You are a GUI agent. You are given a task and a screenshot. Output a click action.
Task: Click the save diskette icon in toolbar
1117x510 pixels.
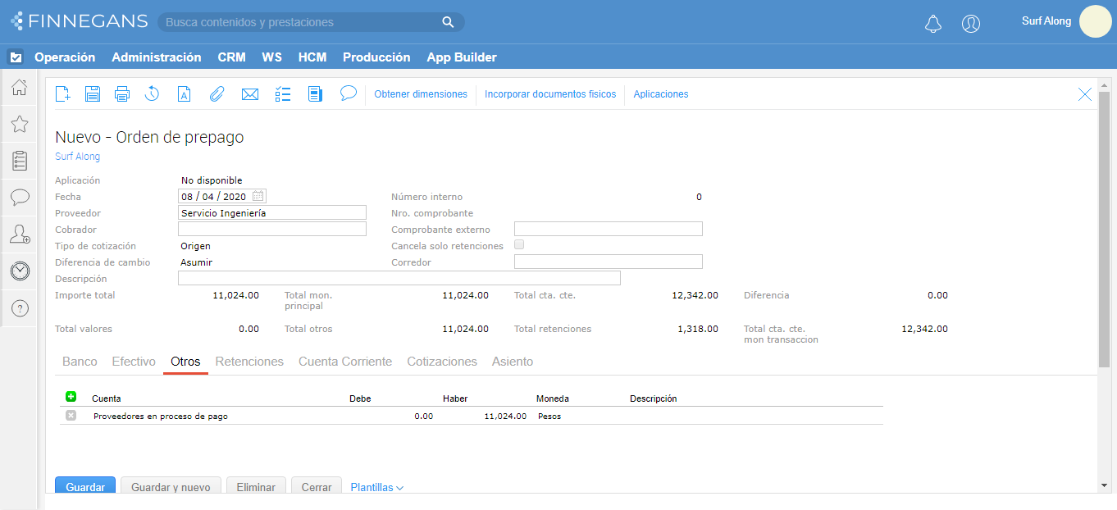93,94
